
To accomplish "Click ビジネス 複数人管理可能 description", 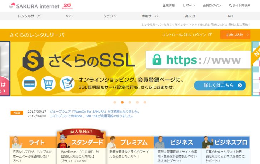I will coord(177,156).
